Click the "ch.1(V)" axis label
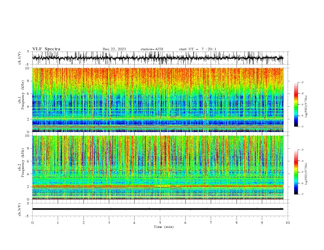The image size is (324, 250). [x=20, y=58]
